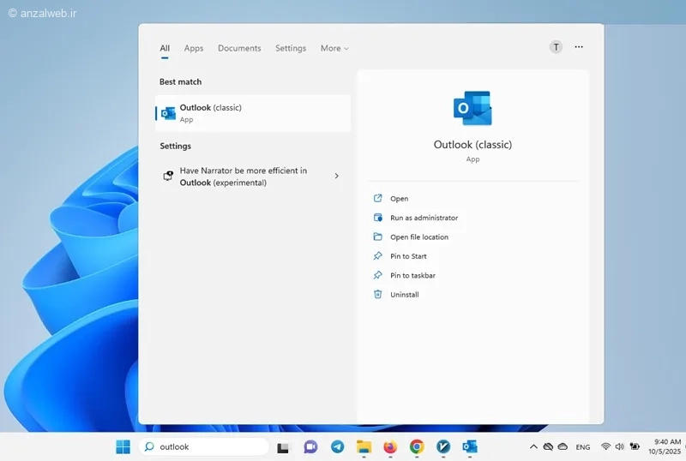Click the large Outlook (classic) app icon
The image size is (686, 461).
472,108
